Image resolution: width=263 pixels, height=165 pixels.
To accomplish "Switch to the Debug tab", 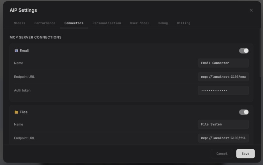I will (163, 23).
